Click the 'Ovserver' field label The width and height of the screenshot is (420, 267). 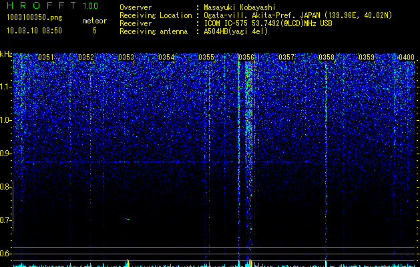[x=136, y=7]
